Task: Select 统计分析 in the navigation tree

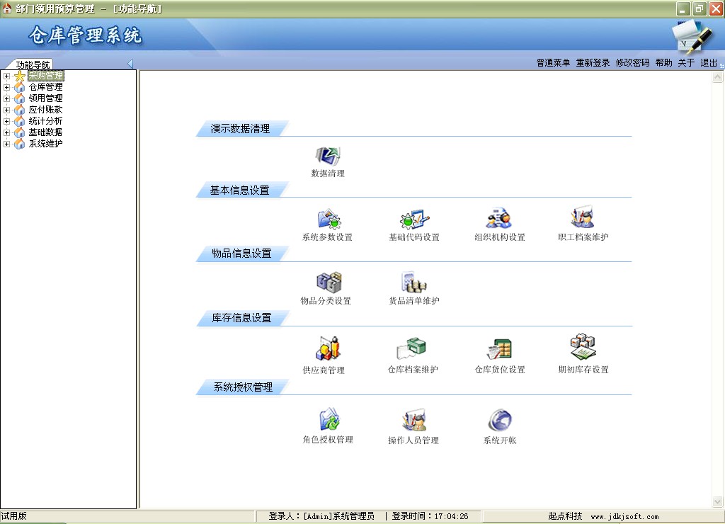Action: [x=45, y=121]
